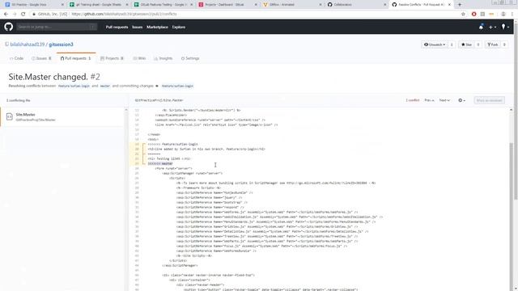Switch to the repository Projects tab
The width and height of the screenshot is (518, 291).
pyautogui.click(x=112, y=58)
